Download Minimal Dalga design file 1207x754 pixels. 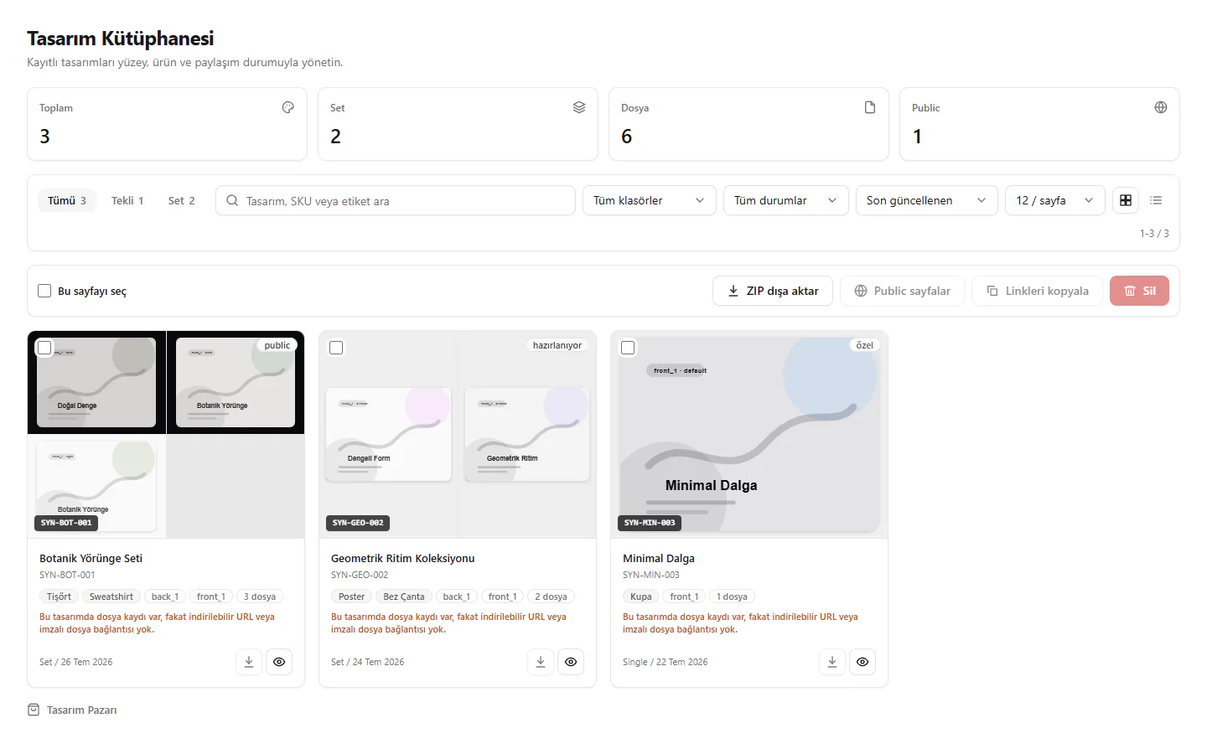click(832, 662)
